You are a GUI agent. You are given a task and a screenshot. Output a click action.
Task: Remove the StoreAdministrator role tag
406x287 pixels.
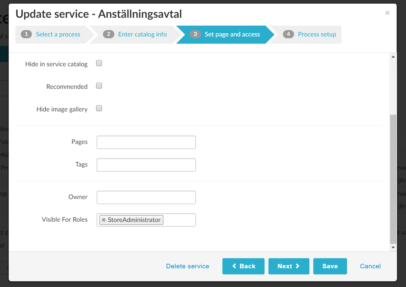click(x=104, y=220)
